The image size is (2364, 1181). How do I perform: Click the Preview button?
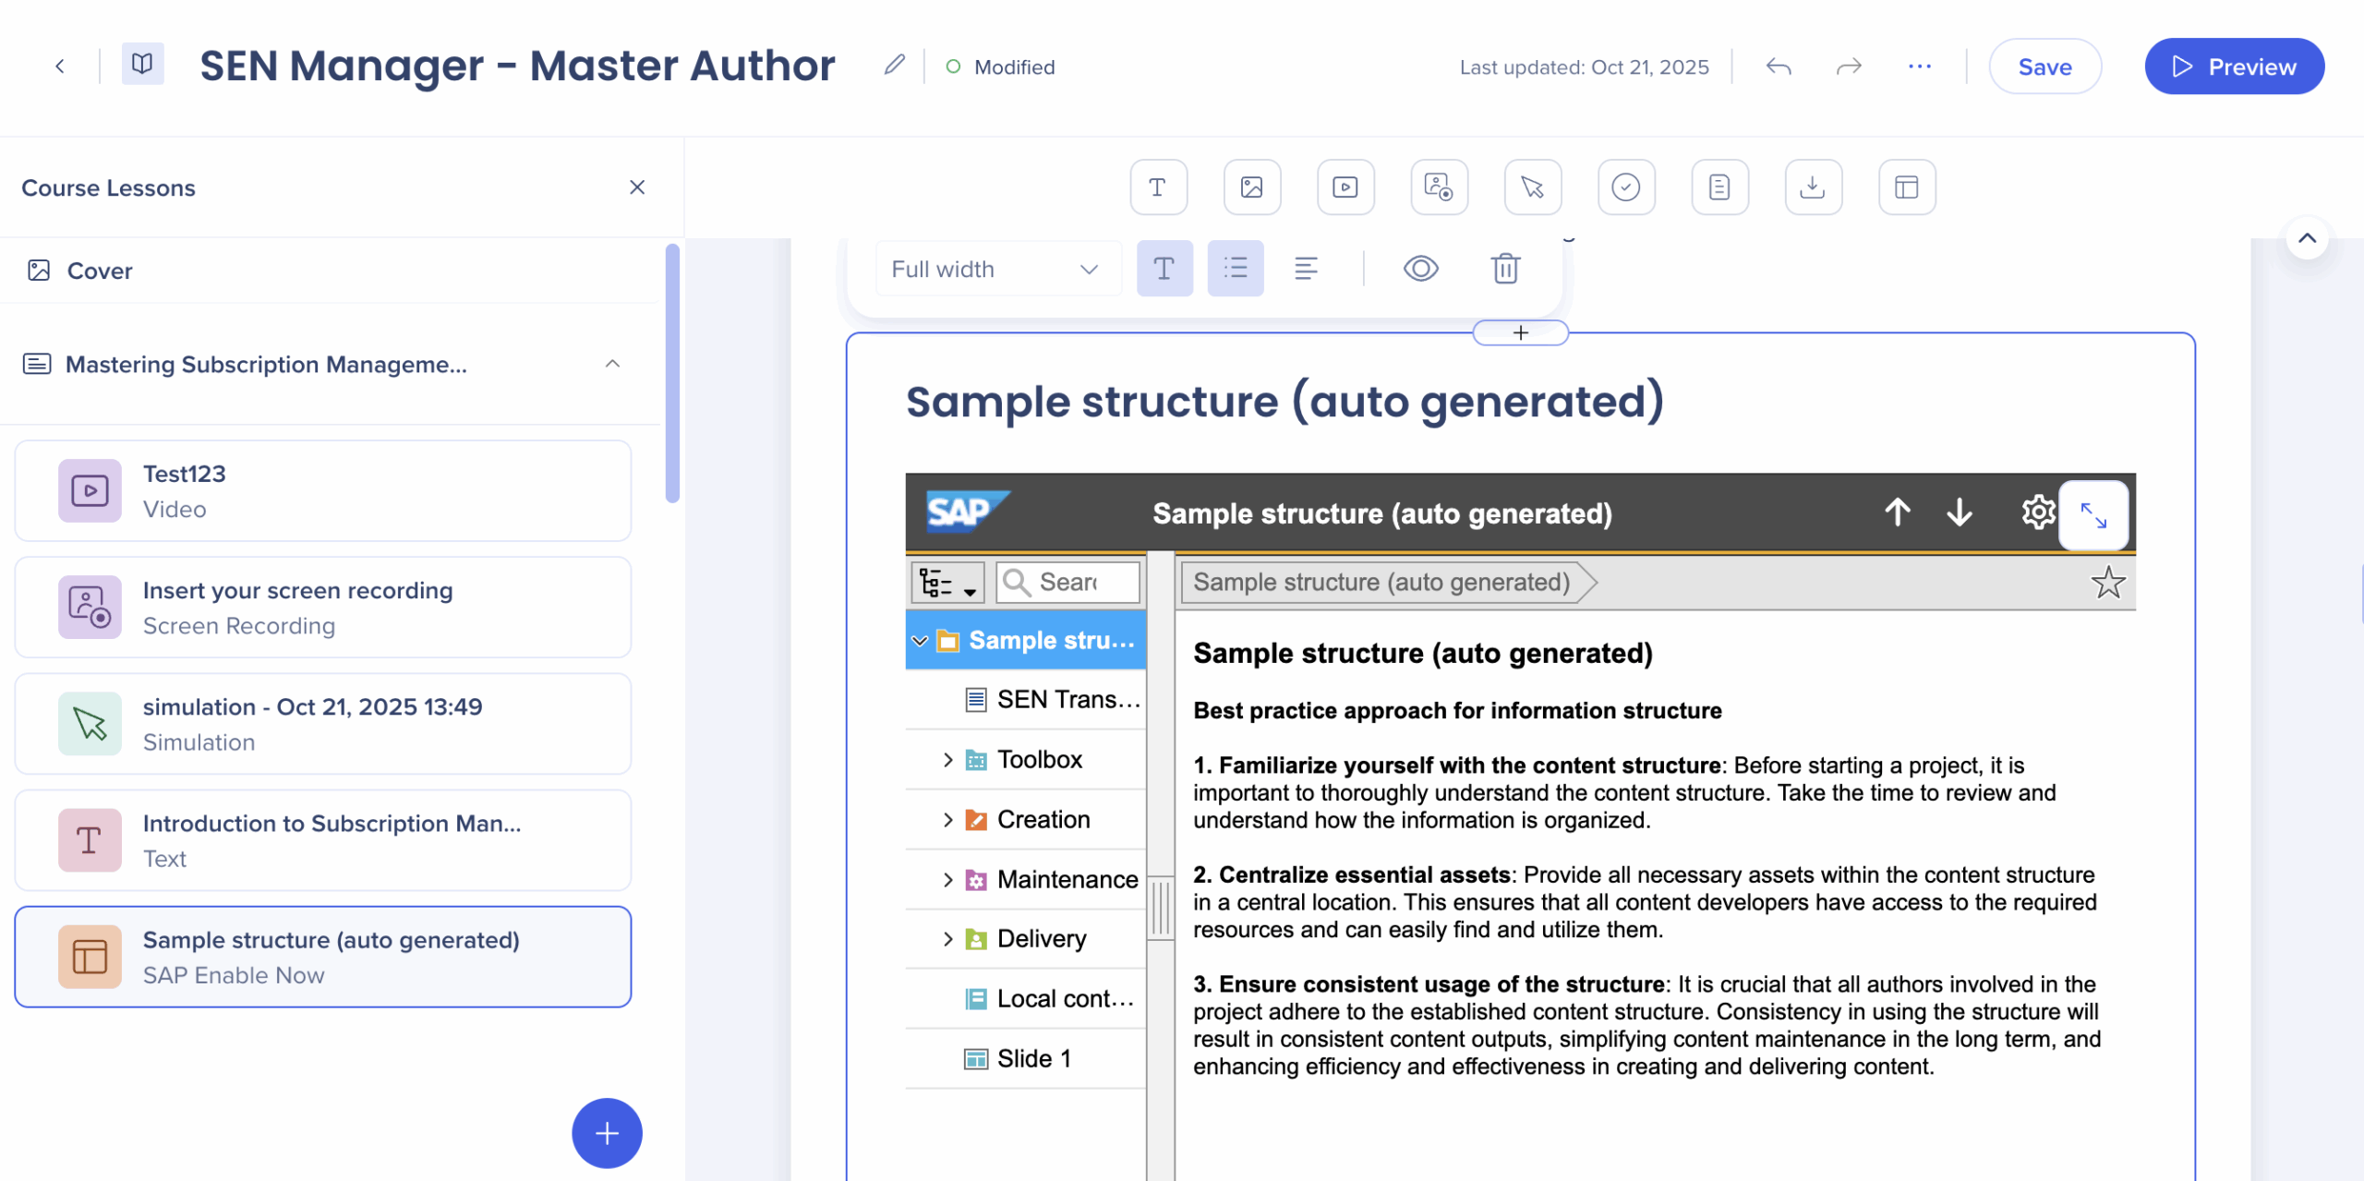pos(2234,66)
